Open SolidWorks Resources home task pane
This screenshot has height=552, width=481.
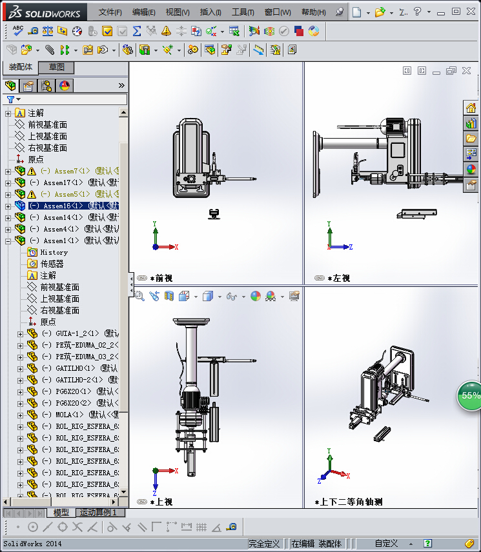coord(471,108)
